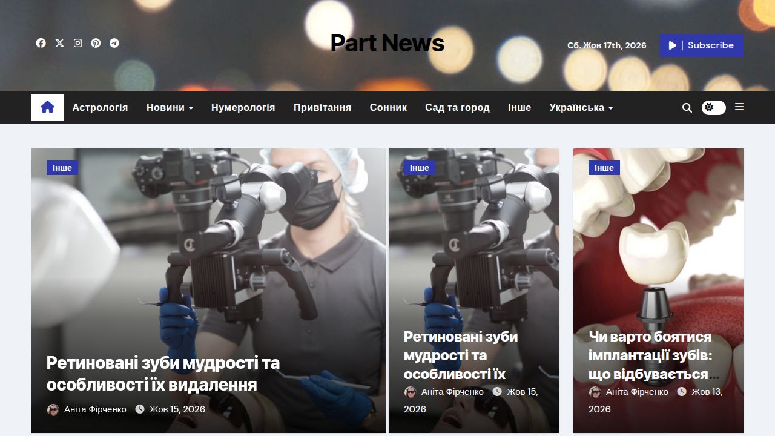Open the Telegram social link
775x436 pixels.
[x=114, y=43]
